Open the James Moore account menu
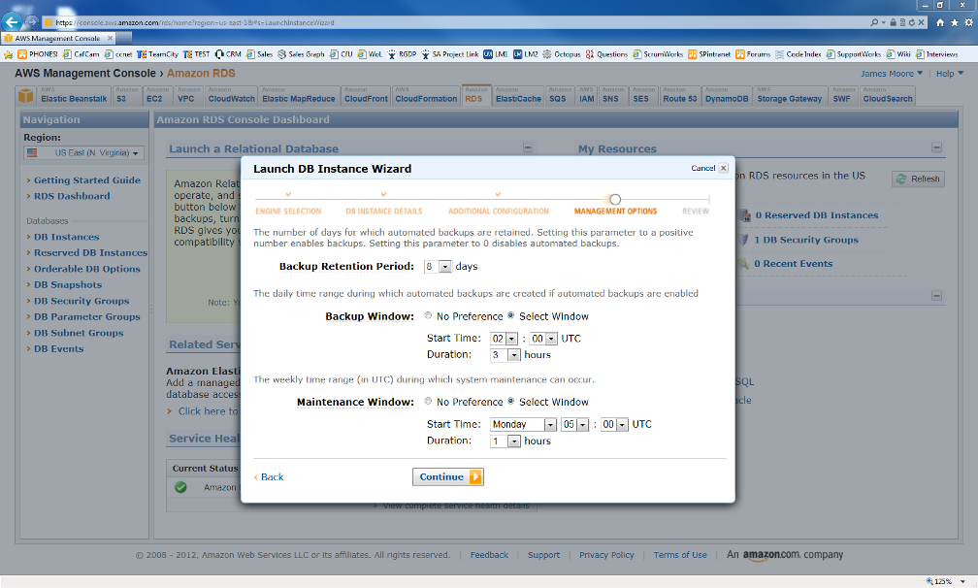This screenshot has width=978, height=588. (x=892, y=74)
